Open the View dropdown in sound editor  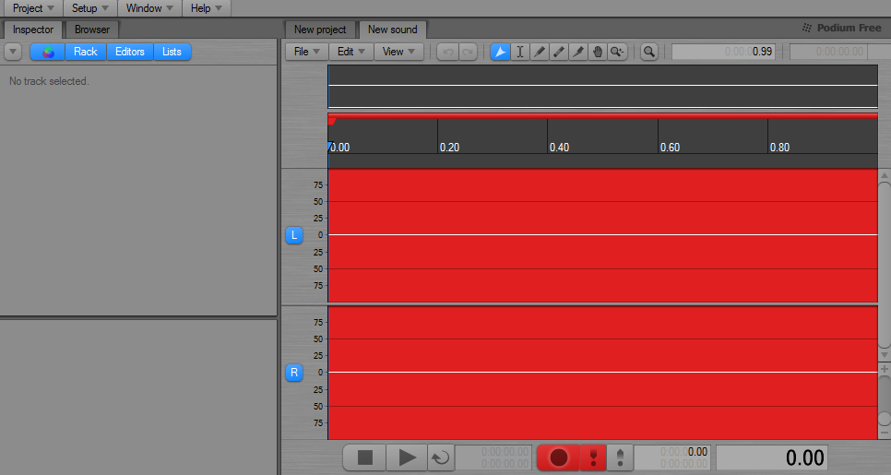[398, 52]
